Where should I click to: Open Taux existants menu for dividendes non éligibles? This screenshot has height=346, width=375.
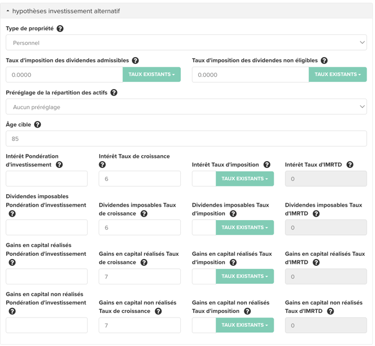pyautogui.click(x=337, y=74)
